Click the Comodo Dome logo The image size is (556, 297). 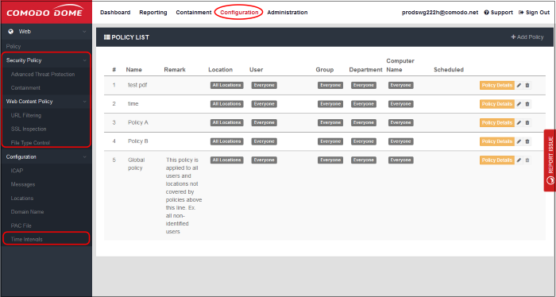(x=45, y=13)
